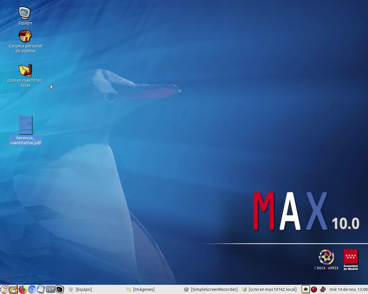Open the calendar from the clock
368x294 pixels.
[348, 289]
